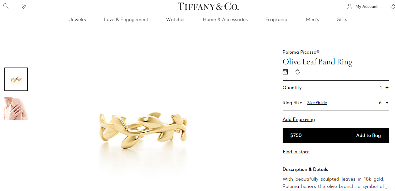Viewport: 395px width, 191px height.
Task: Open the Size Guide link
Action: [317, 103]
